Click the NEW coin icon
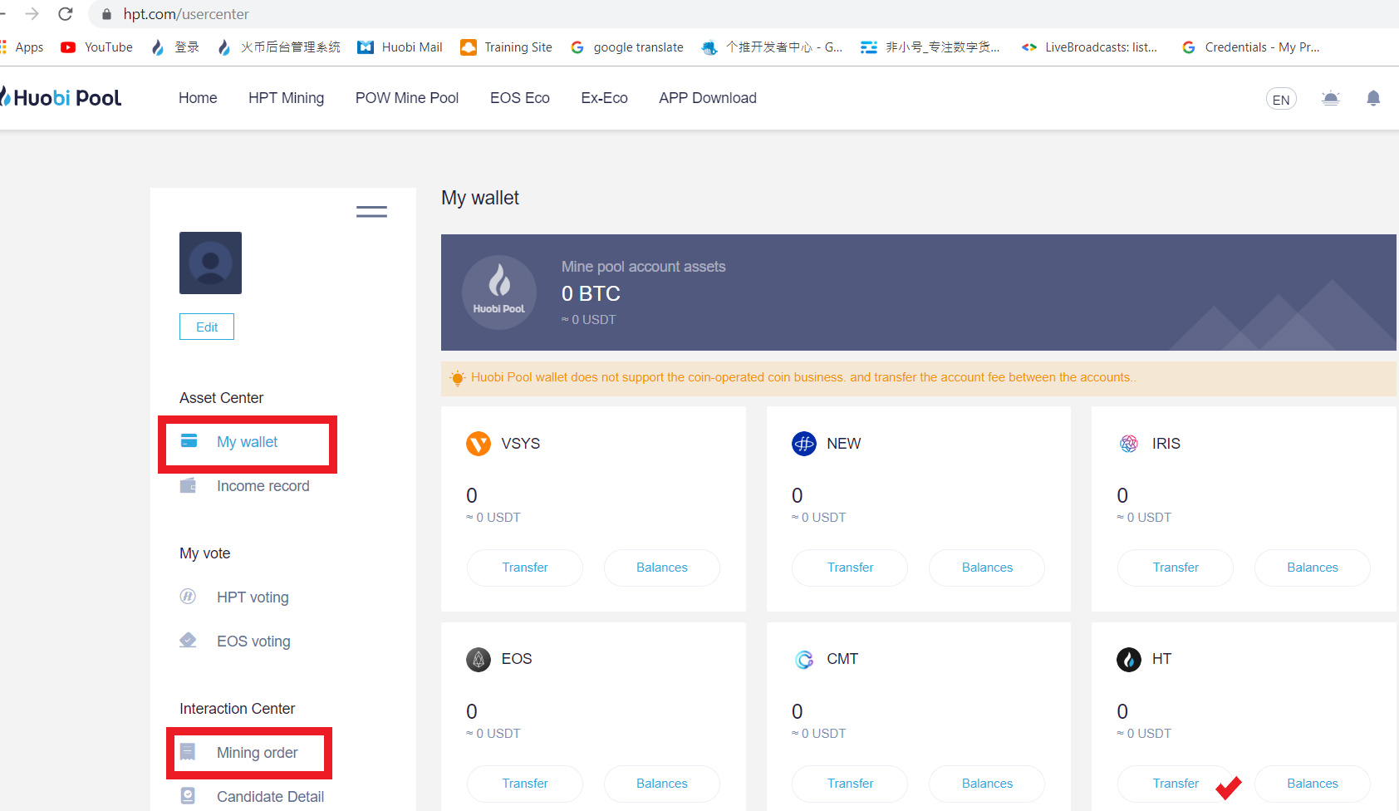This screenshot has width=1399, height=811. click(804, 444)
